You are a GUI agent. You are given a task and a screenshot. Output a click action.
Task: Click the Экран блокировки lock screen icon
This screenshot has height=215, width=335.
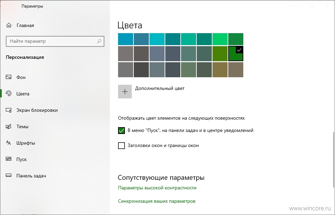tap(9, 110)
